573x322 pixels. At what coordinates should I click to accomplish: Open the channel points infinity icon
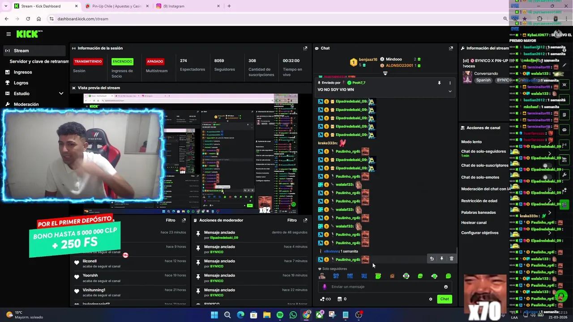click(325, 299)
